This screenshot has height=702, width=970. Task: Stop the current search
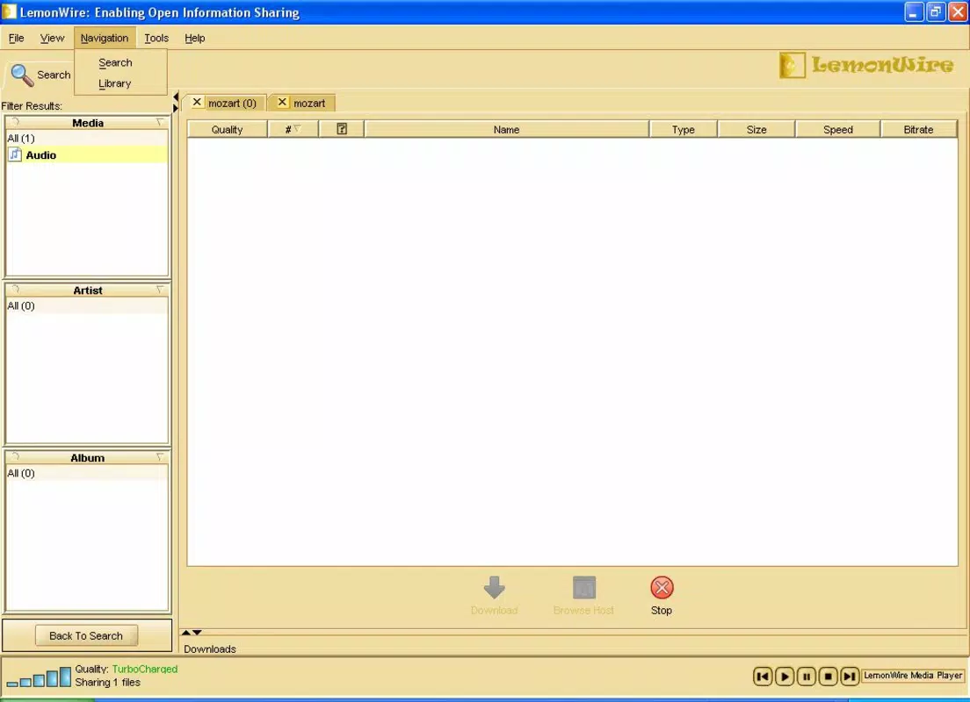(x=662, y=596)
